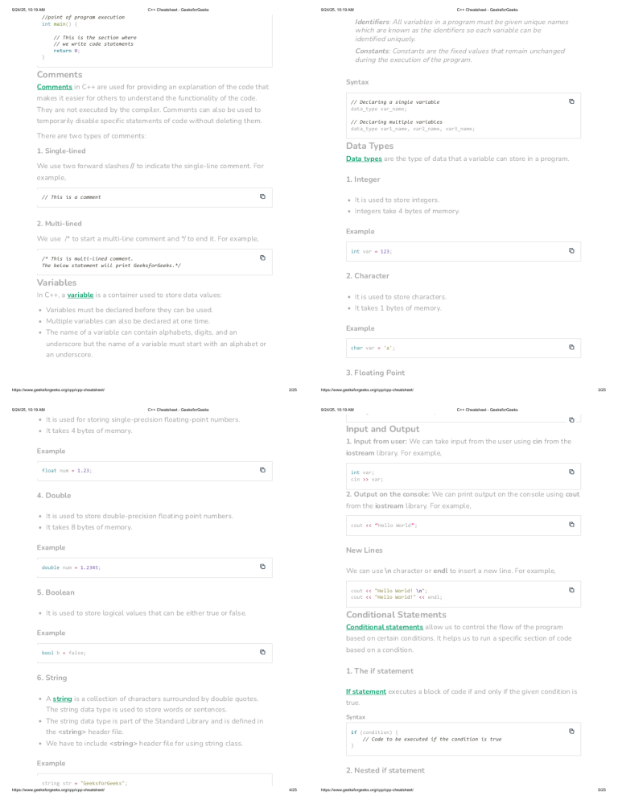Copy the if statement syntax block

click(571, 731)
